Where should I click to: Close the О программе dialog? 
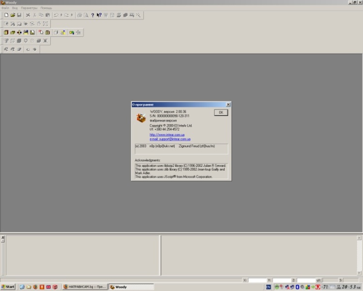(x=228, y=104)
